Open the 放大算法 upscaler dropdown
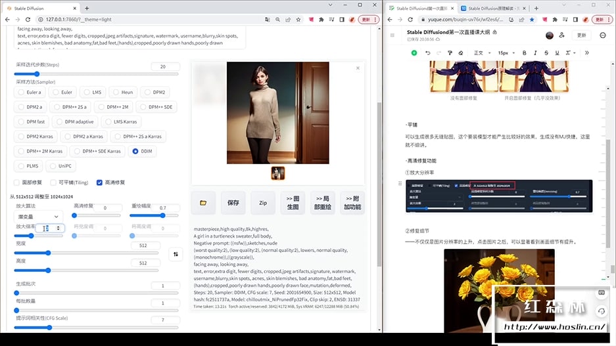This screenshot has width=616, height=346. tap(39, 216)
